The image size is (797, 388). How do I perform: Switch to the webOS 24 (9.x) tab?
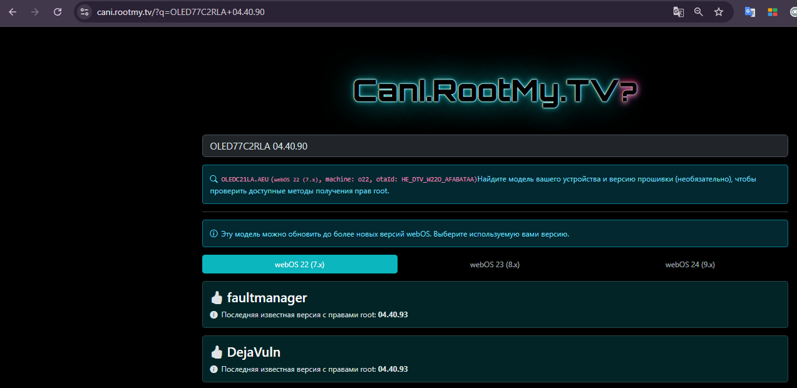click(690, 264)
